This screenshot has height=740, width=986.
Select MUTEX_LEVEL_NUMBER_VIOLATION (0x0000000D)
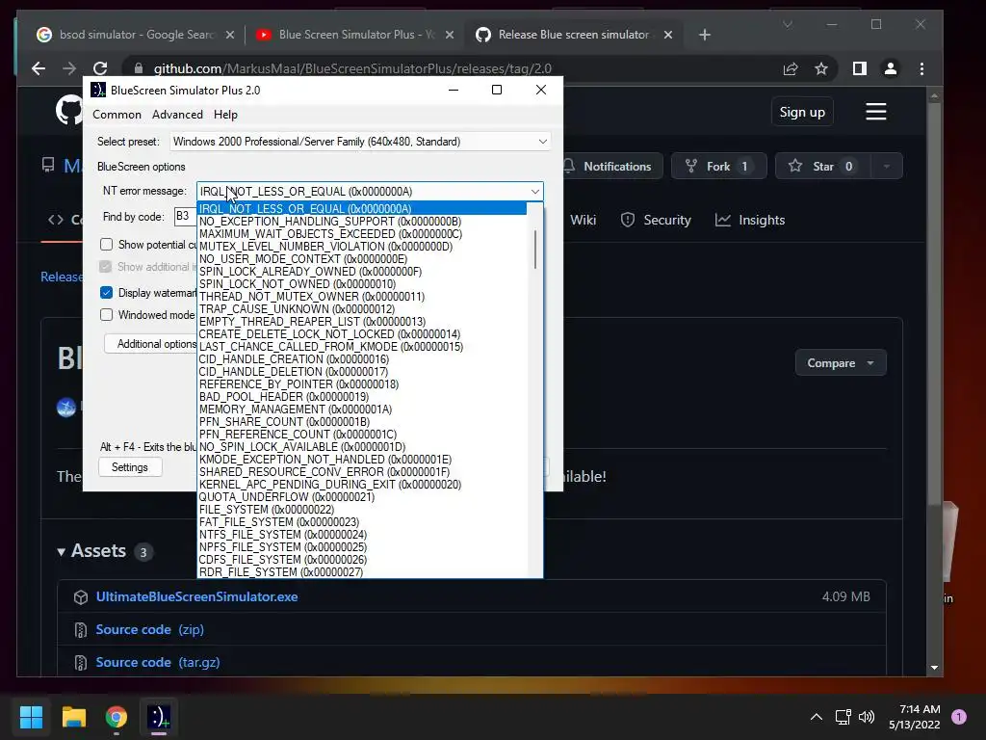362,247
